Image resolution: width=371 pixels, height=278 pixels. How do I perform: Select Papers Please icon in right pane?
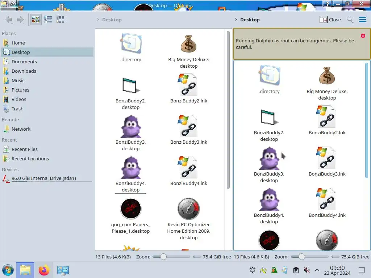coord(269,240)
